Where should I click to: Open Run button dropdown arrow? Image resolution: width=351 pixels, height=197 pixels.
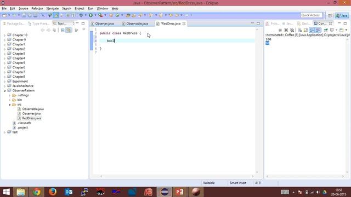click(x=95, y=15)
